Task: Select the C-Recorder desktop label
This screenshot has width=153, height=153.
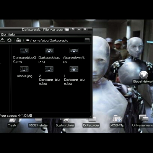Action: [x=91, y=125]
